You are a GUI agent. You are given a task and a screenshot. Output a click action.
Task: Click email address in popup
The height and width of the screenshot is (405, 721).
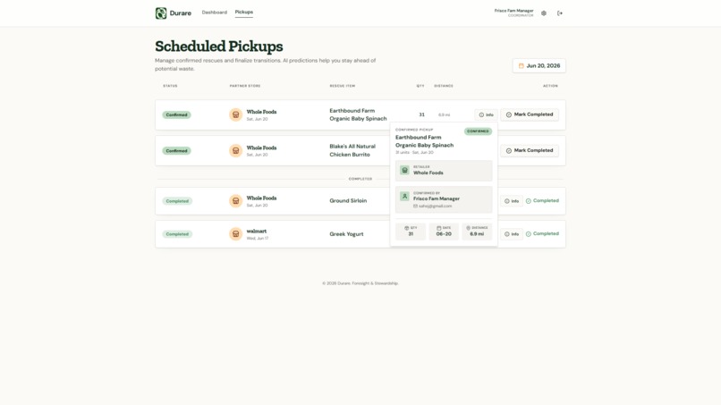(x=435, y=206)
